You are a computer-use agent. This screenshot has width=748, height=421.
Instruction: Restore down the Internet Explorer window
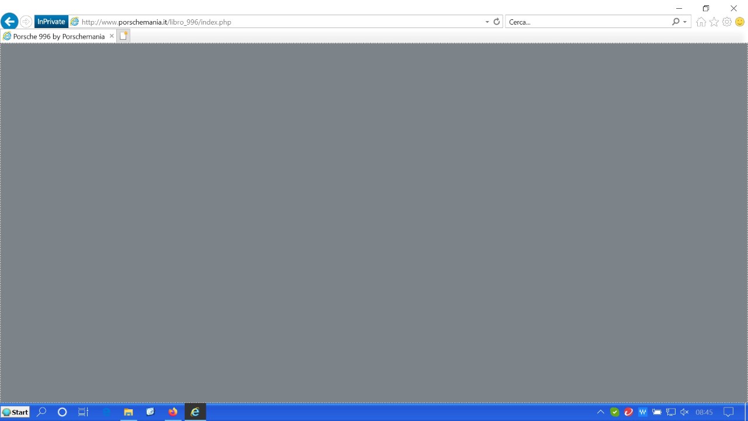click(x=706, y=8)
